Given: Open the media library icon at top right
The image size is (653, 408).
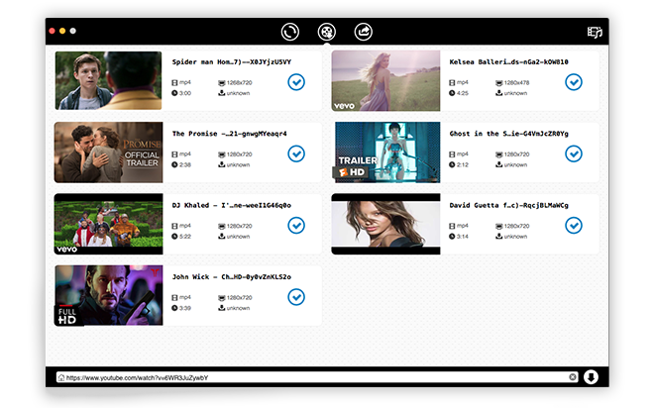Looking at the screenshot, I should 595,32.
